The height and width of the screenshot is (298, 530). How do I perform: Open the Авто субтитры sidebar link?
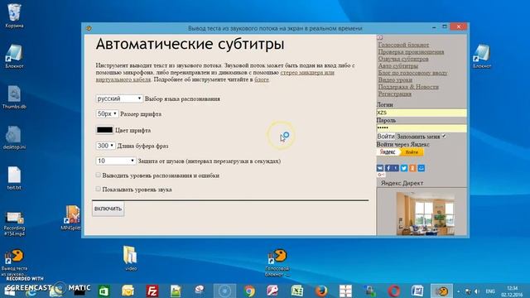(398, 65)
